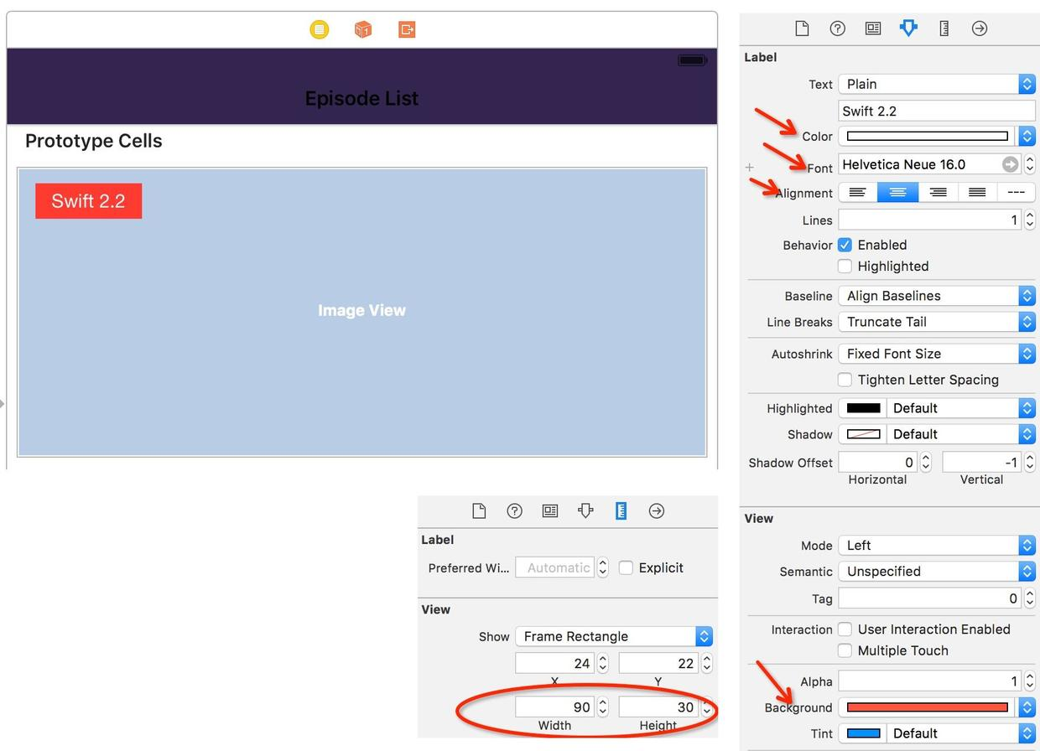Open Line Breaks Truncate Tail dropdown
1040x751 pixels.
point(937,322)
